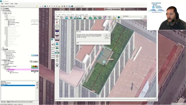Click the zoom magnifier in RAS Mapper toolbar

(47, 6)
